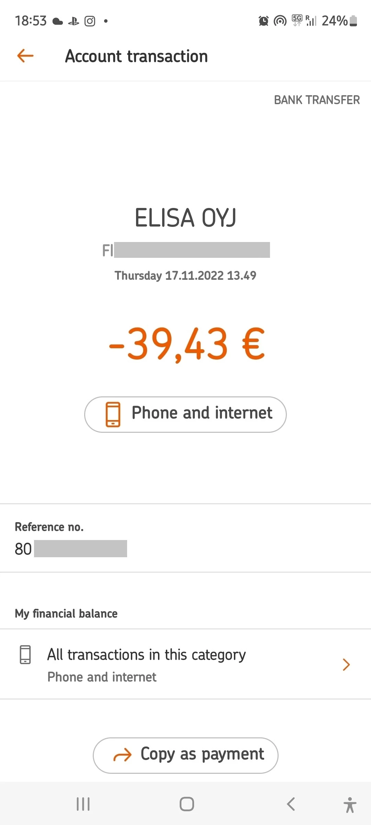Tap the Reference no. value
Image resolution: width=371 pixels, height=825 pixels.
click(x=71, y=549)
